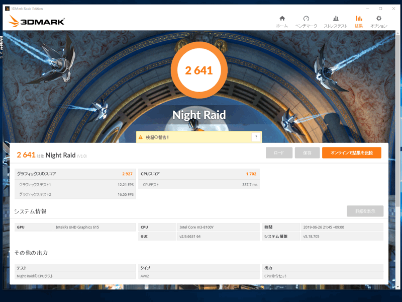
Task: Maximize the 3DMark window
Action: 380,9
